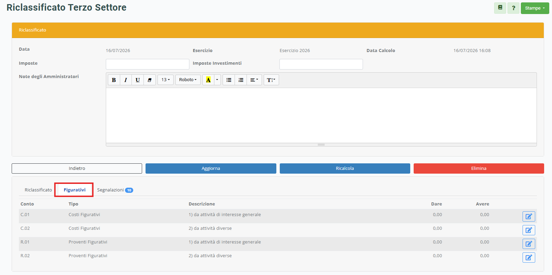
Task: Click the Imposte Investimenti input field
Action: point(321,64)
